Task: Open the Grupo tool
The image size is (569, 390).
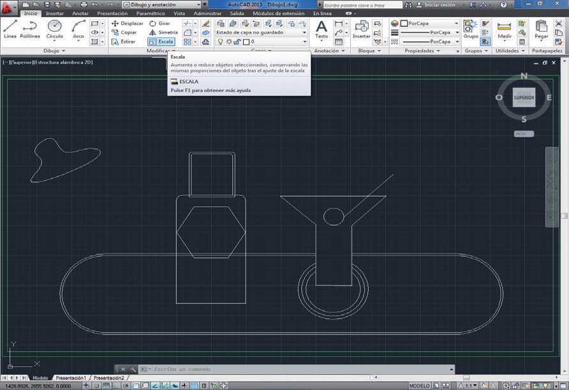Action: click(x=470, y=29)
